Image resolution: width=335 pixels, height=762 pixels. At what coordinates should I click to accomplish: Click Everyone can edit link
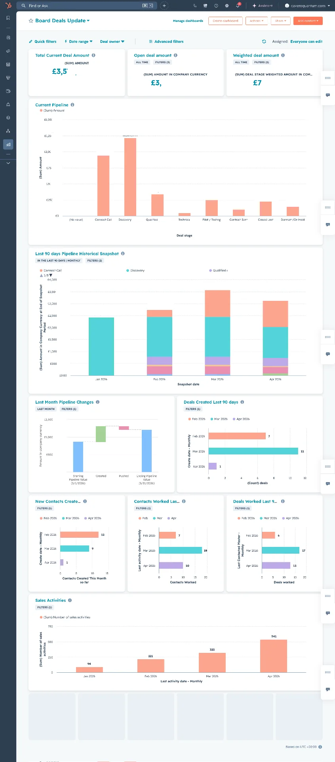click(306, 41)
